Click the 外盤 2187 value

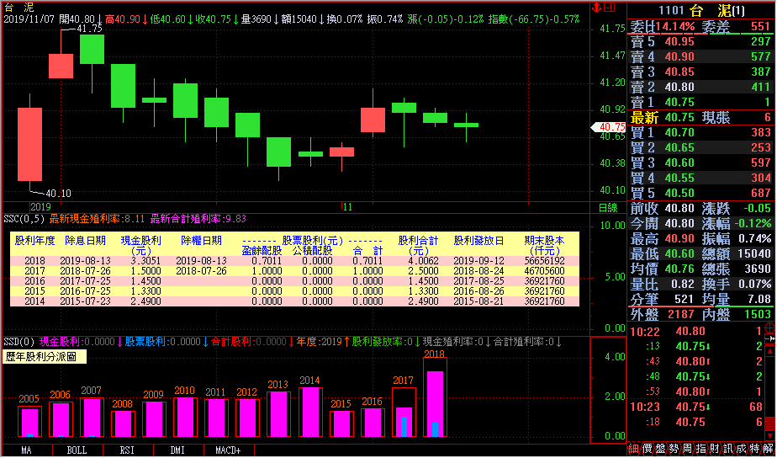(681, 314)
